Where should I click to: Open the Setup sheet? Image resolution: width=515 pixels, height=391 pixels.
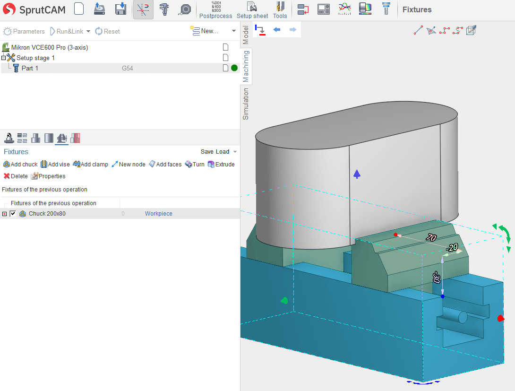point(252,10)
